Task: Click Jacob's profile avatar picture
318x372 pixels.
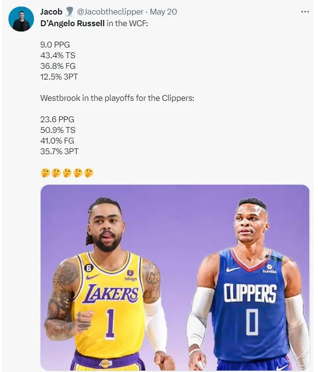Action: coord(21,19)
